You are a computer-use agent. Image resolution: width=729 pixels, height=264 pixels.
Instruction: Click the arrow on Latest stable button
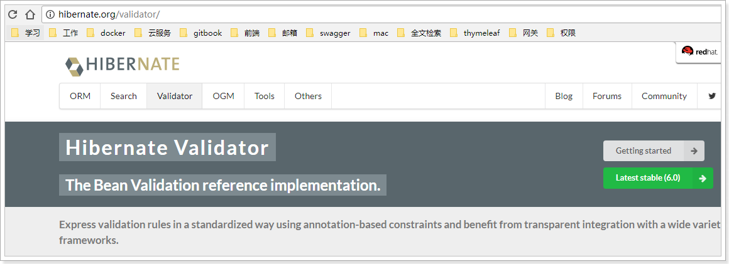[702, 178]
